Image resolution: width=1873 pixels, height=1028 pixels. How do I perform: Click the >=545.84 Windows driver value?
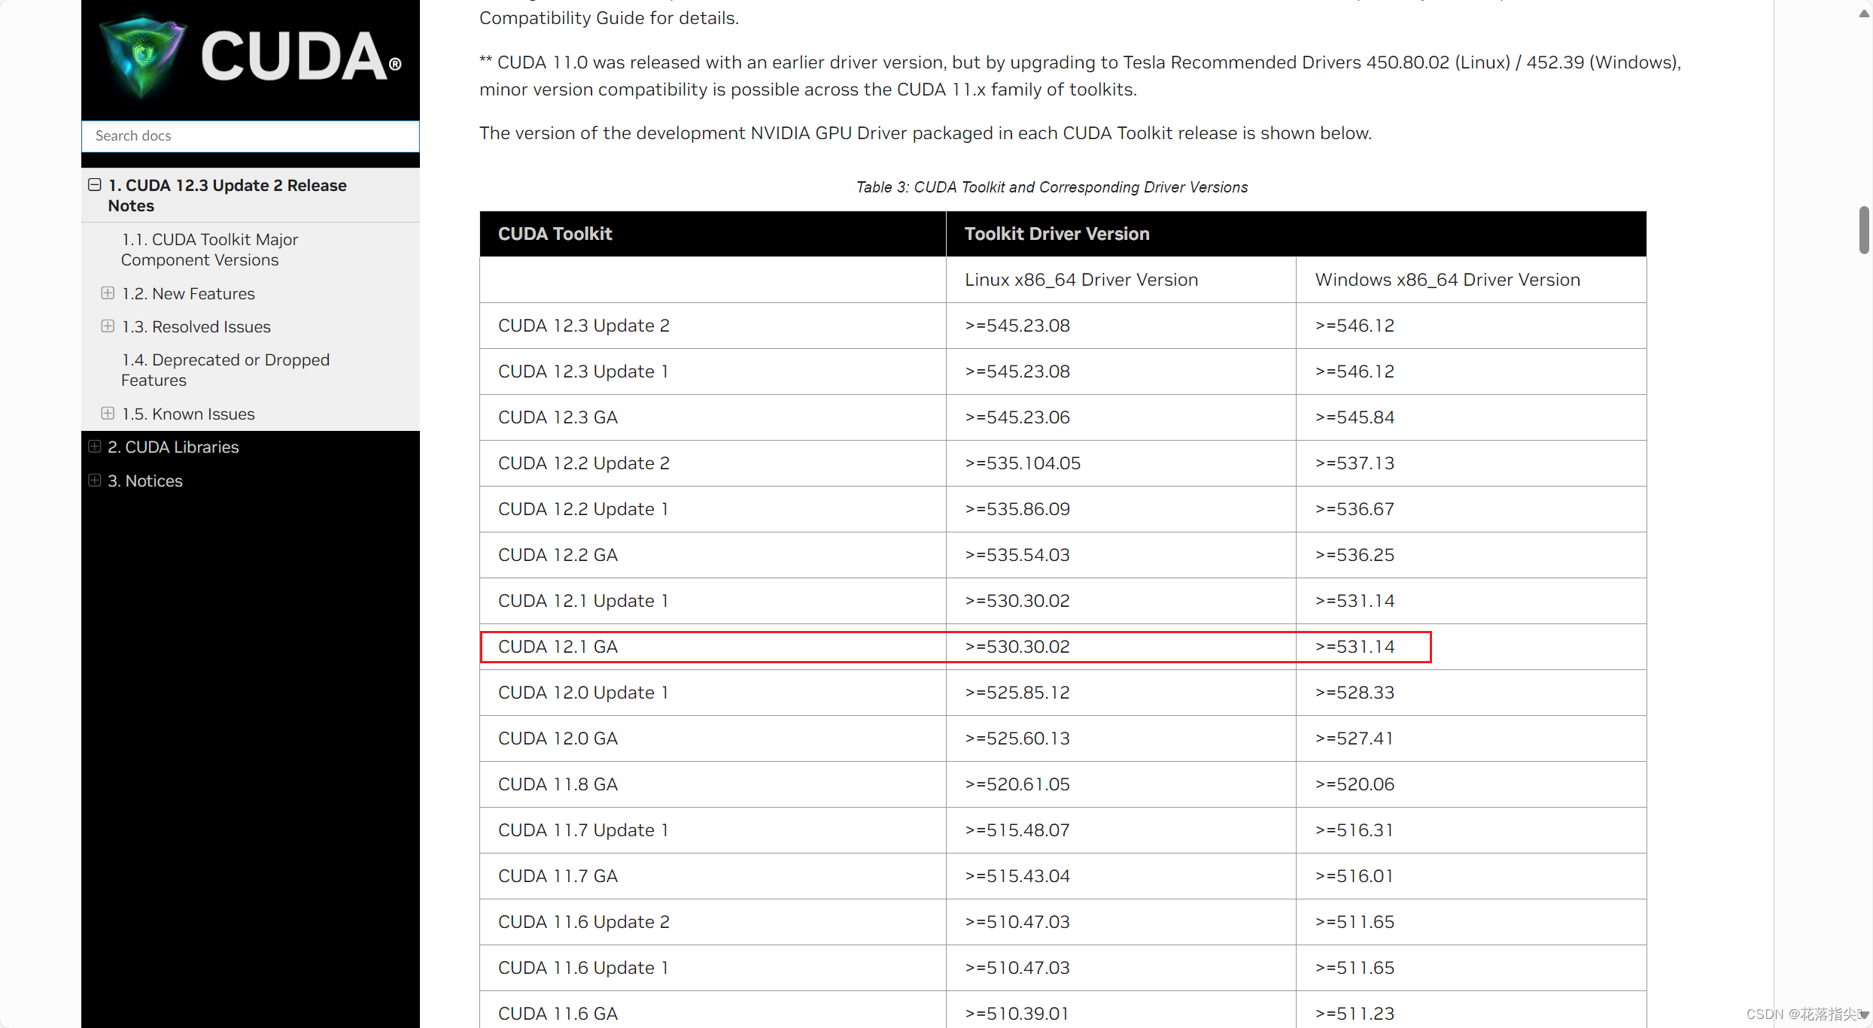[x=1355, y=417]
